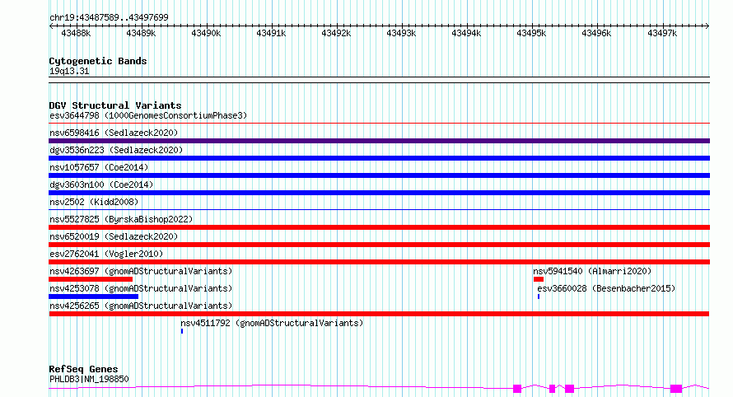Click the small red nsv5941540 variant bar
The height and width of the screenshot is (397, 733).
click(x=539, y=279)
